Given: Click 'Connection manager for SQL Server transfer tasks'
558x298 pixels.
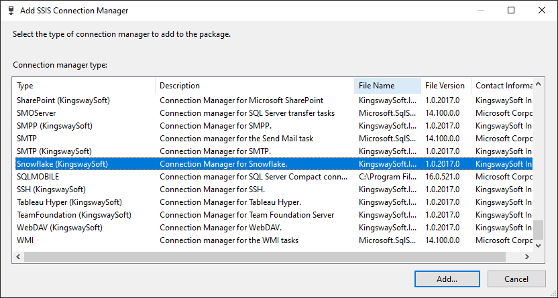Looking at the screenshot, I should pyautogui.click(x=247, y=113).
